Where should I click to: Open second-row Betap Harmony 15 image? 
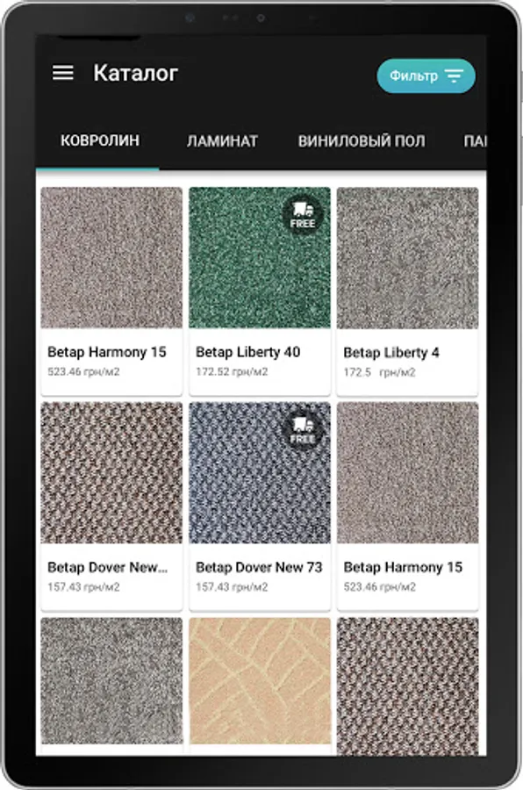pyautogui.click(x=408, y=472)
